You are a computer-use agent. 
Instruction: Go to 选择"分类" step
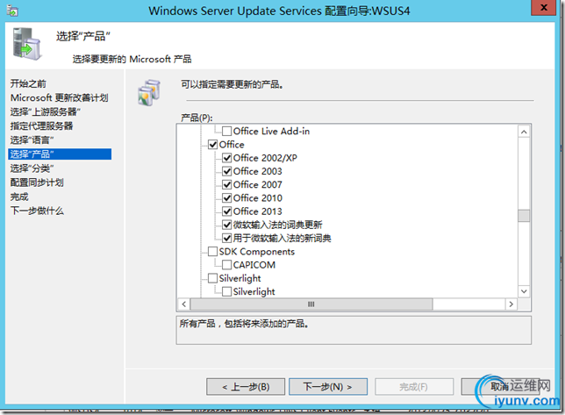32,168
